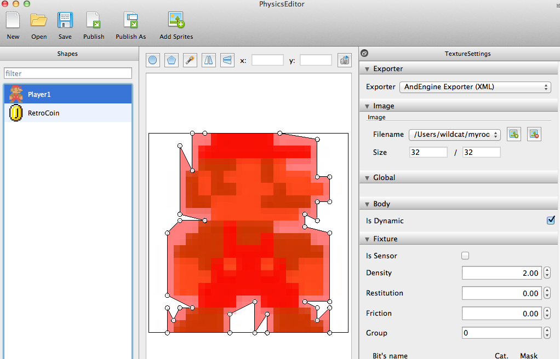Viewport: 560px width, 359px height.
Task: Click the PhysicsEditor window title
Action: pos(282,4)
